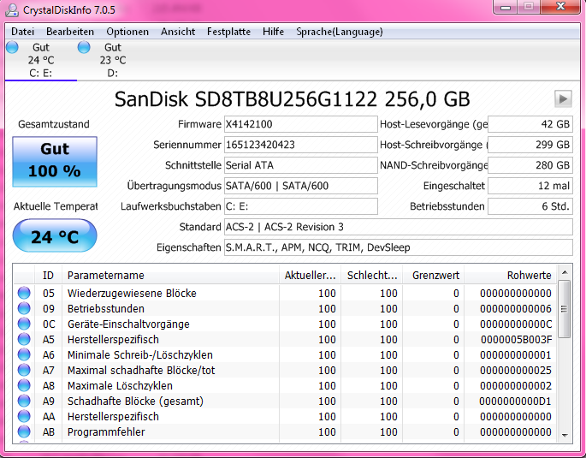The height and width of the screenshot is (458, 586).
Task: Click status orb of Wiederzugewiesene Blöcke row
Action: (24, 293)
